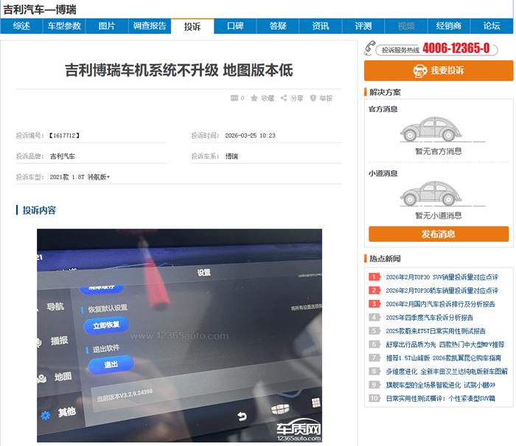The height and width of the screenshot is (446, 516).
Task: Click the 分享 share icon
Action: coord(284,98)
